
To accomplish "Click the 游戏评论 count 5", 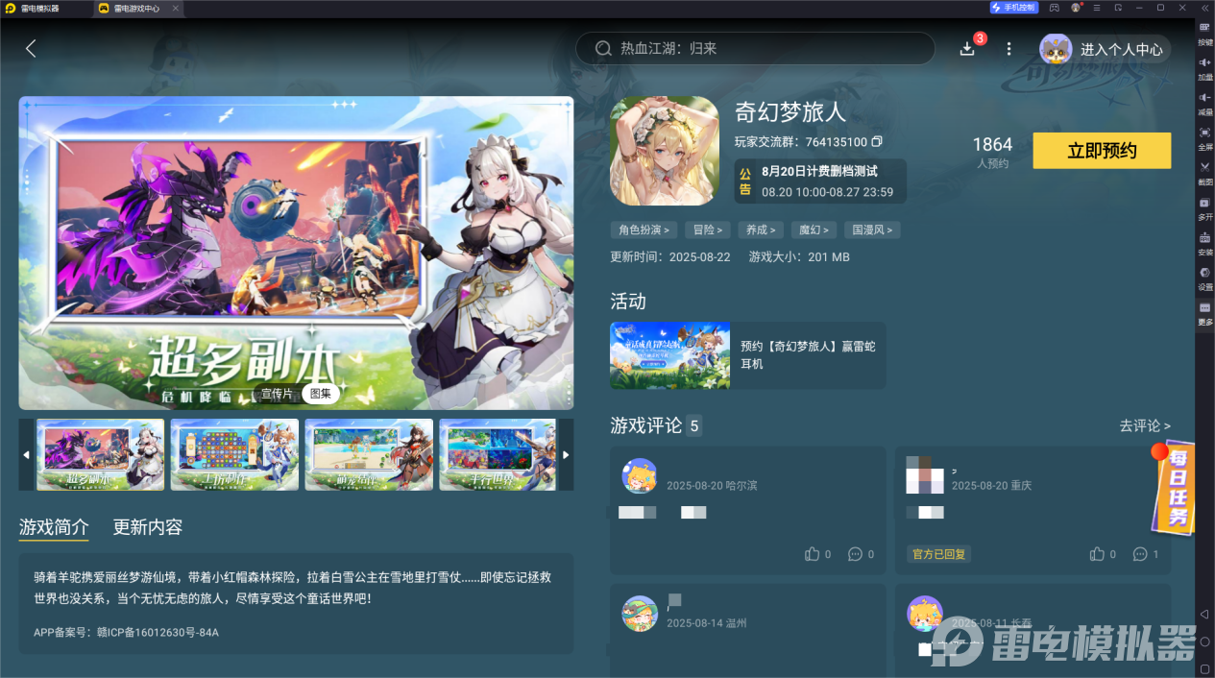I will point(694,425).
